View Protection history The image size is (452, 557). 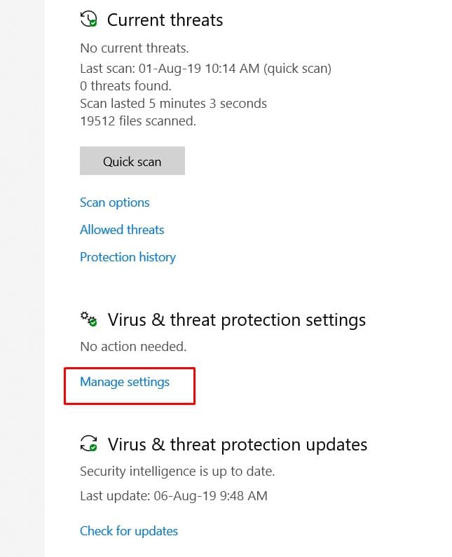point(128,257)
